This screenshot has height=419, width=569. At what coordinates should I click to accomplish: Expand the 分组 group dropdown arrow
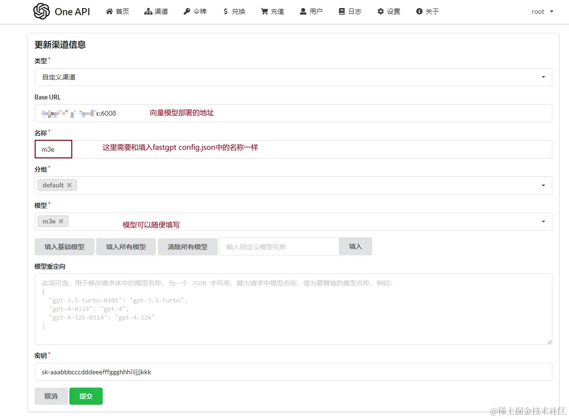543,185
